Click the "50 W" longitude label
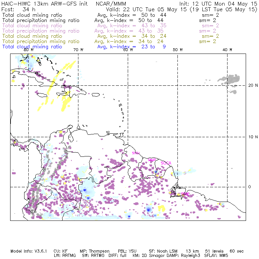 pos(178,50)
